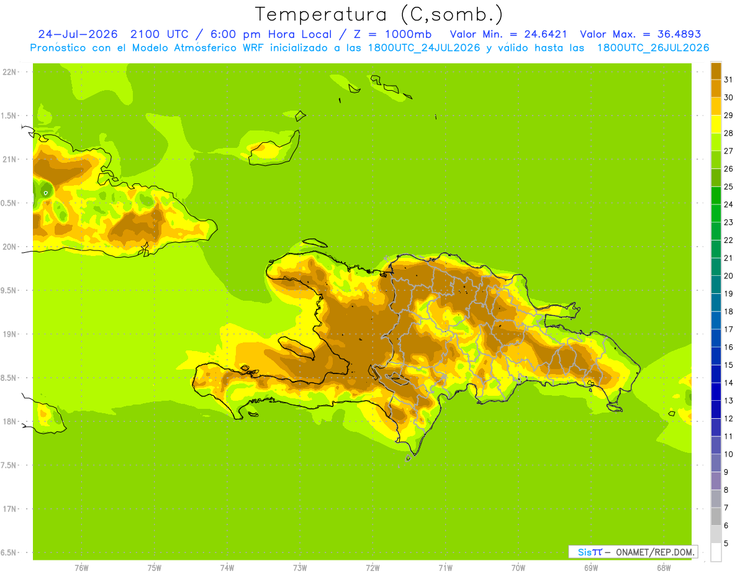Screen dimensions: 745x576
Task: Click the legend value "26"
Action: [729, 168]
